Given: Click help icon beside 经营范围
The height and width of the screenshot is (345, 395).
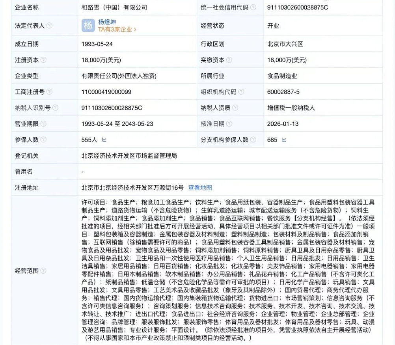Looking at the screenshot, I should pyautogui.click(x=43, y=270).
